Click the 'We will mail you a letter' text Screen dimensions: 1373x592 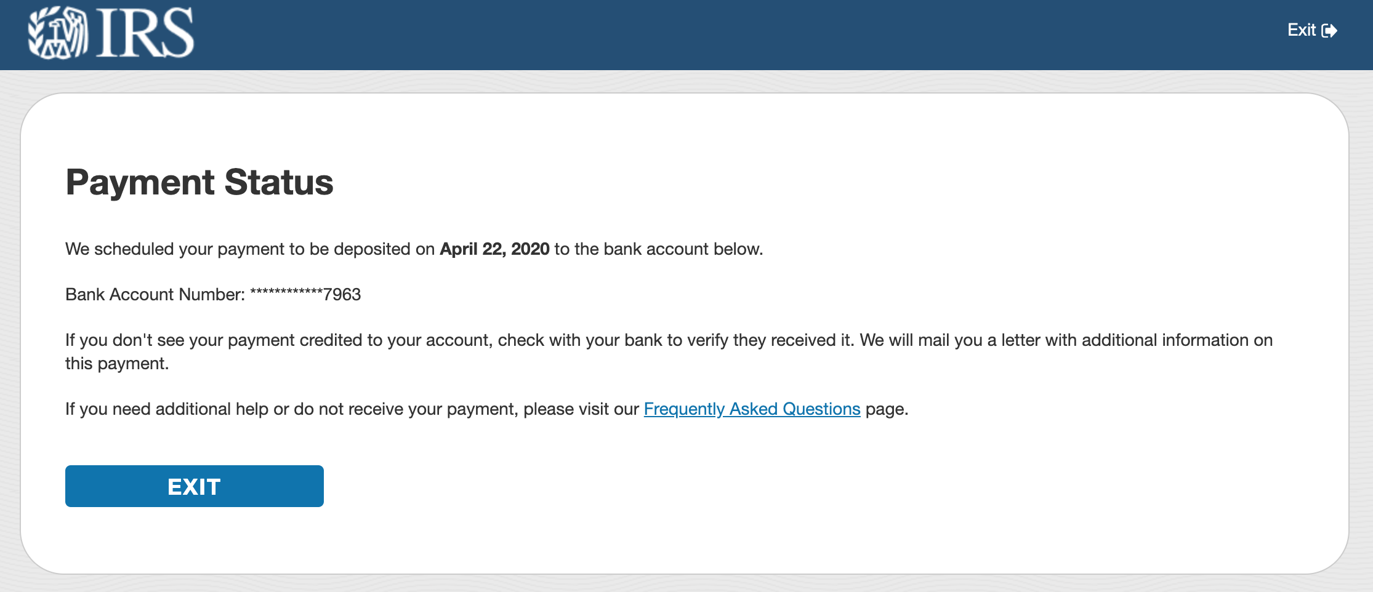tap(1066, 340)
